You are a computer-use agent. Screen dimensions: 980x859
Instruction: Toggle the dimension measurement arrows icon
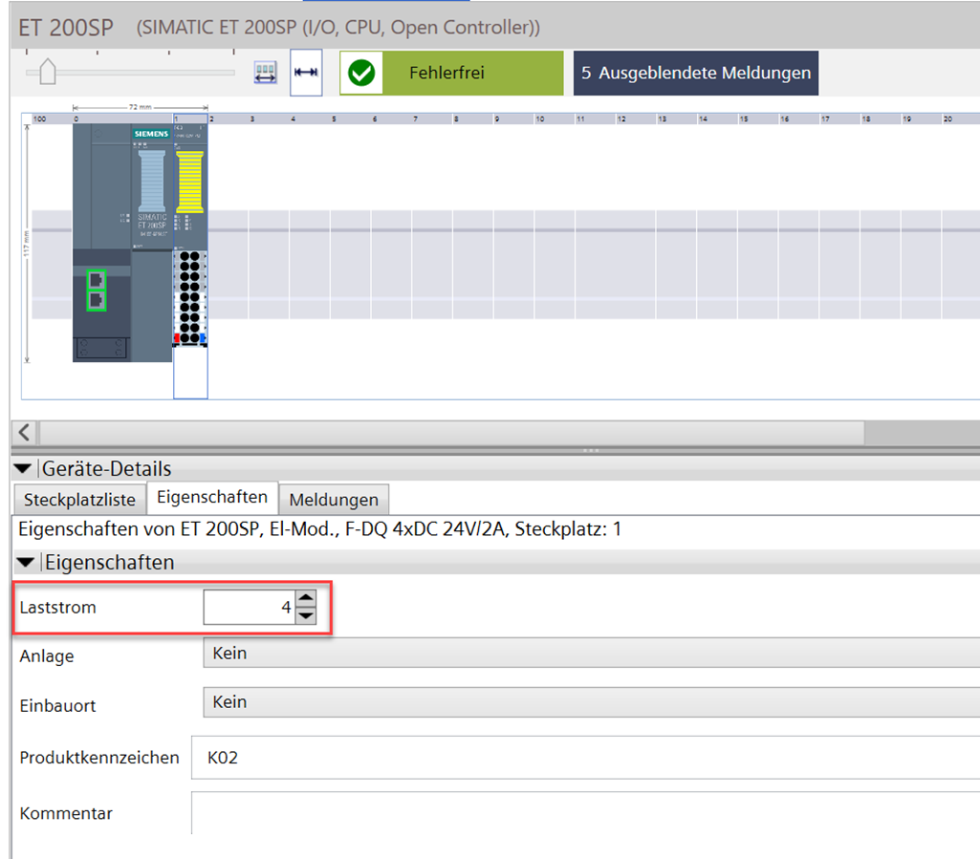coord(306,74)
